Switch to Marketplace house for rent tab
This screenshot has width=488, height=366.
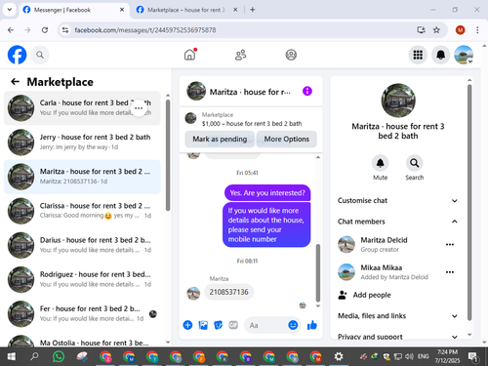click(186, 10)
